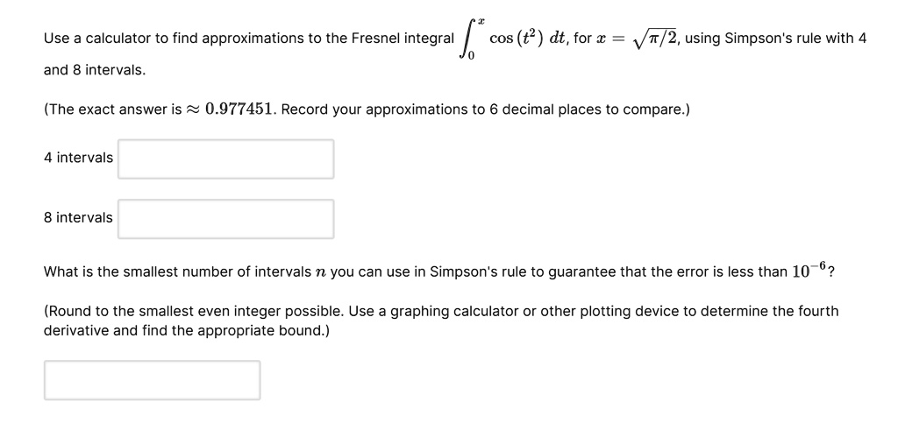Click the "and 8 intervals." text line
898x430 pixels.
click(x=96, y=69)
